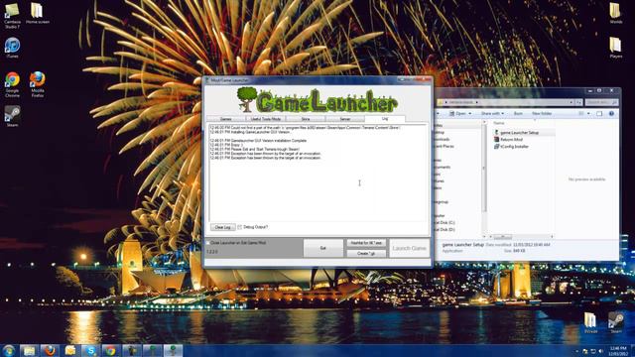635x357 pixels.
Task: Open Google Chrome desktop shortcut
Action: pyautogui.click(x=12, y=85)
